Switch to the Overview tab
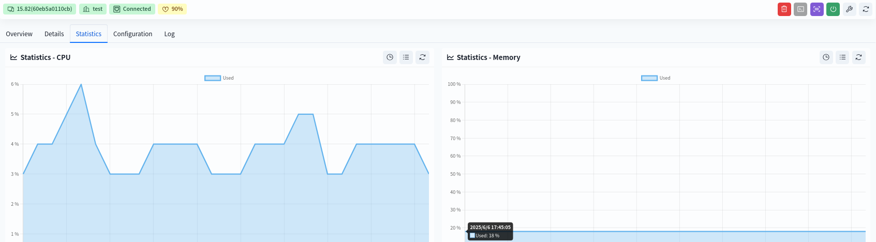This screenshot has width=876, height=242. pyautogui.click(x=19, y=34)
